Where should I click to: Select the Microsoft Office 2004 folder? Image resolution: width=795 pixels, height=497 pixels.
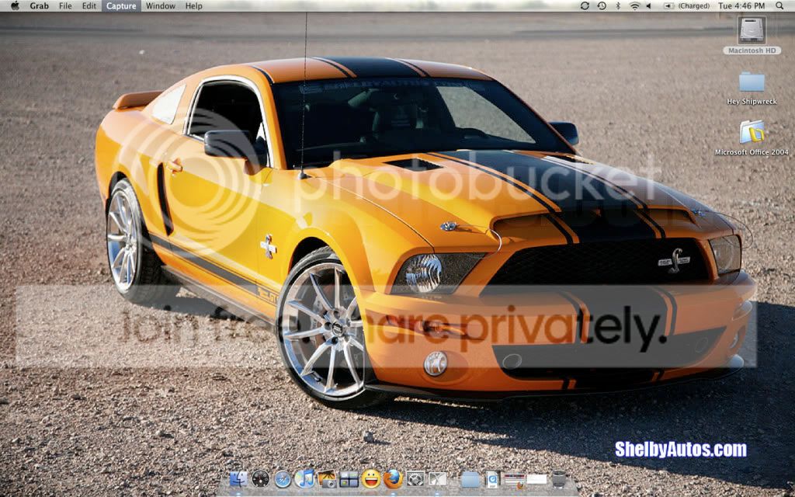pyautogui.click(x=752, y=132)
